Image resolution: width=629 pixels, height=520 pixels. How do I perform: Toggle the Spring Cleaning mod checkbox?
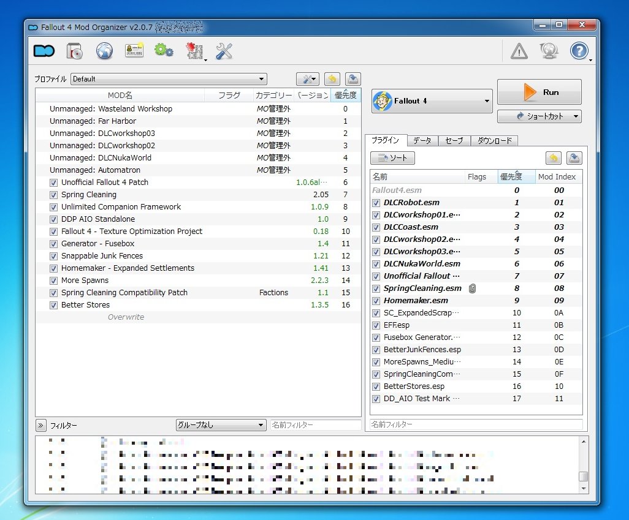53,195
